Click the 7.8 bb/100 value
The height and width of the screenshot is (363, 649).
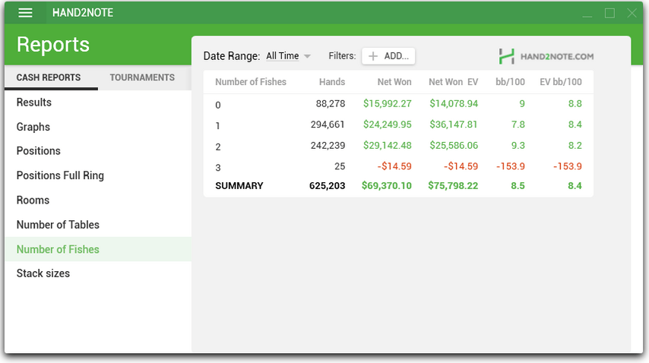518,125
